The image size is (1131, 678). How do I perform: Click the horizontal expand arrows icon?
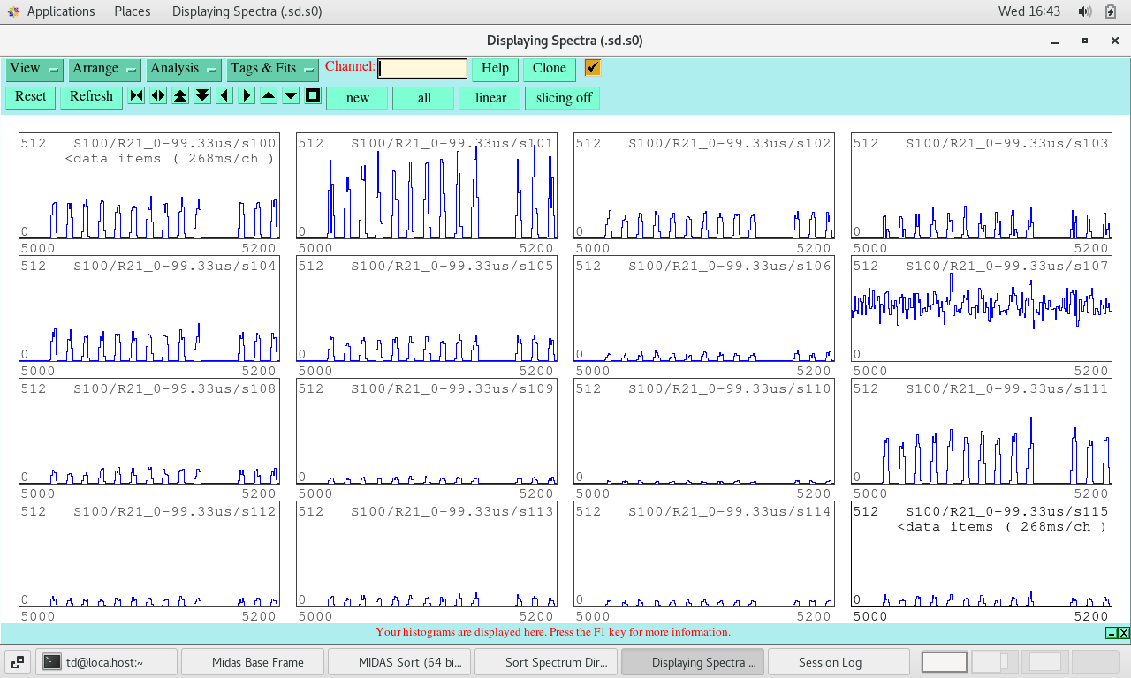pos(158,96)
